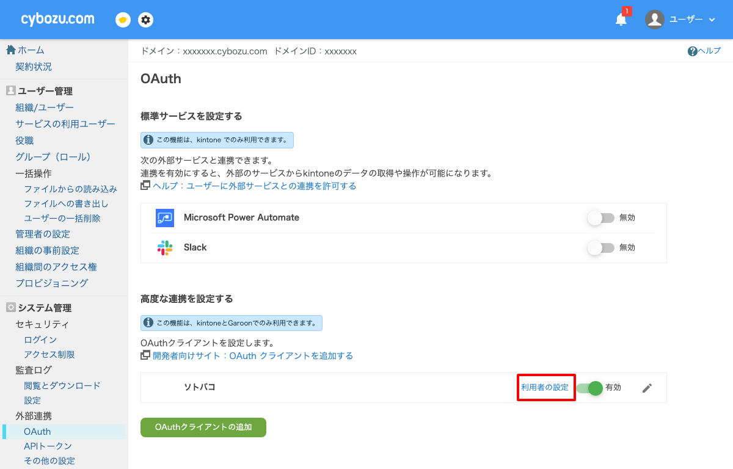Click the settings gear in the top bar

point(145,19)
